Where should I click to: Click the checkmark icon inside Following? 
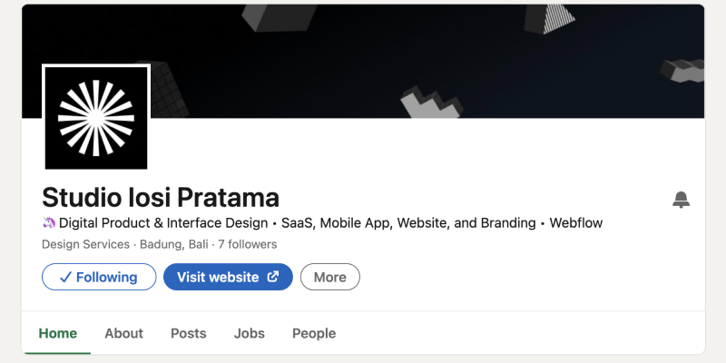click(65, 278)
